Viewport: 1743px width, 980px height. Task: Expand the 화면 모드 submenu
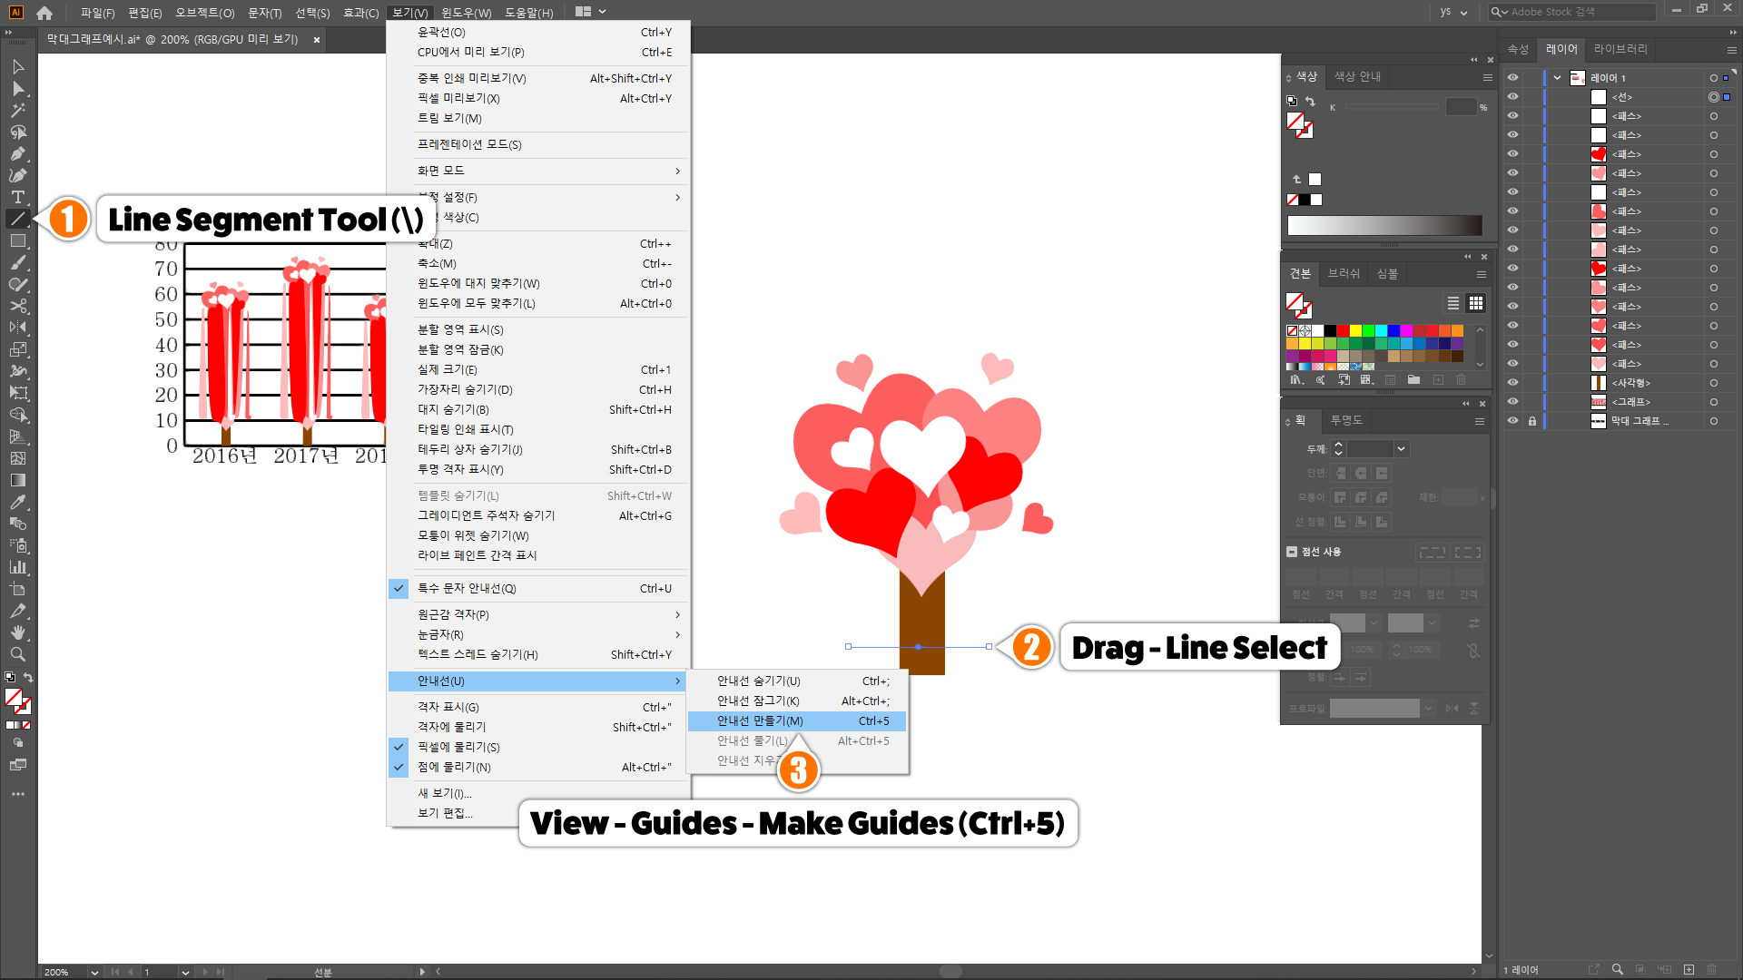point(537,171)
